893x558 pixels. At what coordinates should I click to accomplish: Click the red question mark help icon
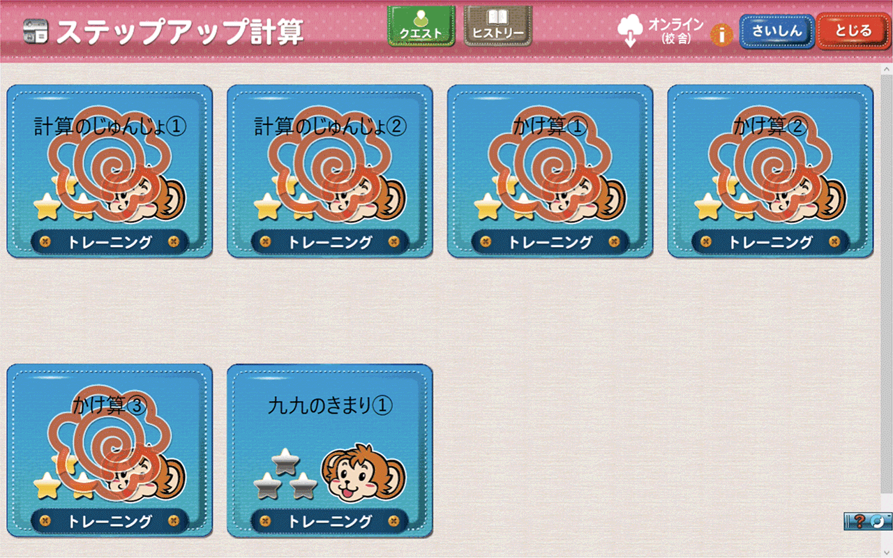(860, 521)
